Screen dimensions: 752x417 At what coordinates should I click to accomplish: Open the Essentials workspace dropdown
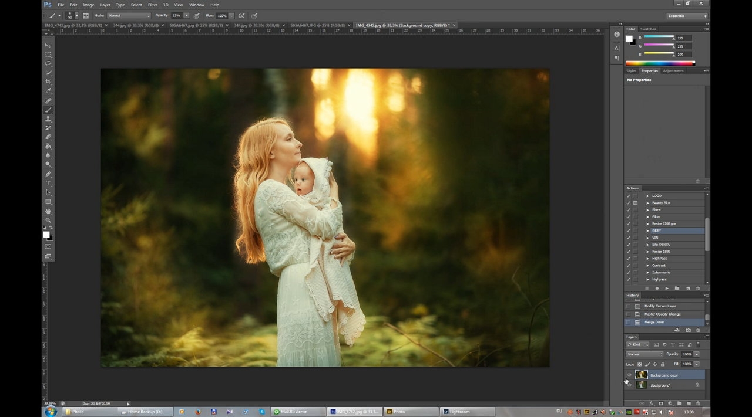click(686, 16)
